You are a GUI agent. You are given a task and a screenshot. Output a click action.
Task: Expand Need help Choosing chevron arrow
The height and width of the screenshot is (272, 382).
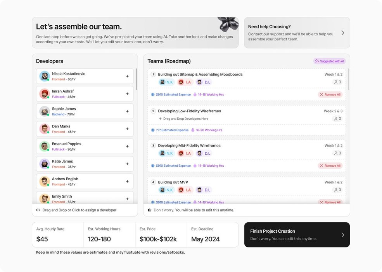pos(343,33)
